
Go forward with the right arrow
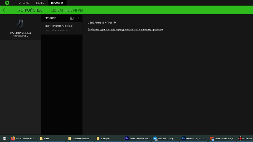click(x=11, y=10)
